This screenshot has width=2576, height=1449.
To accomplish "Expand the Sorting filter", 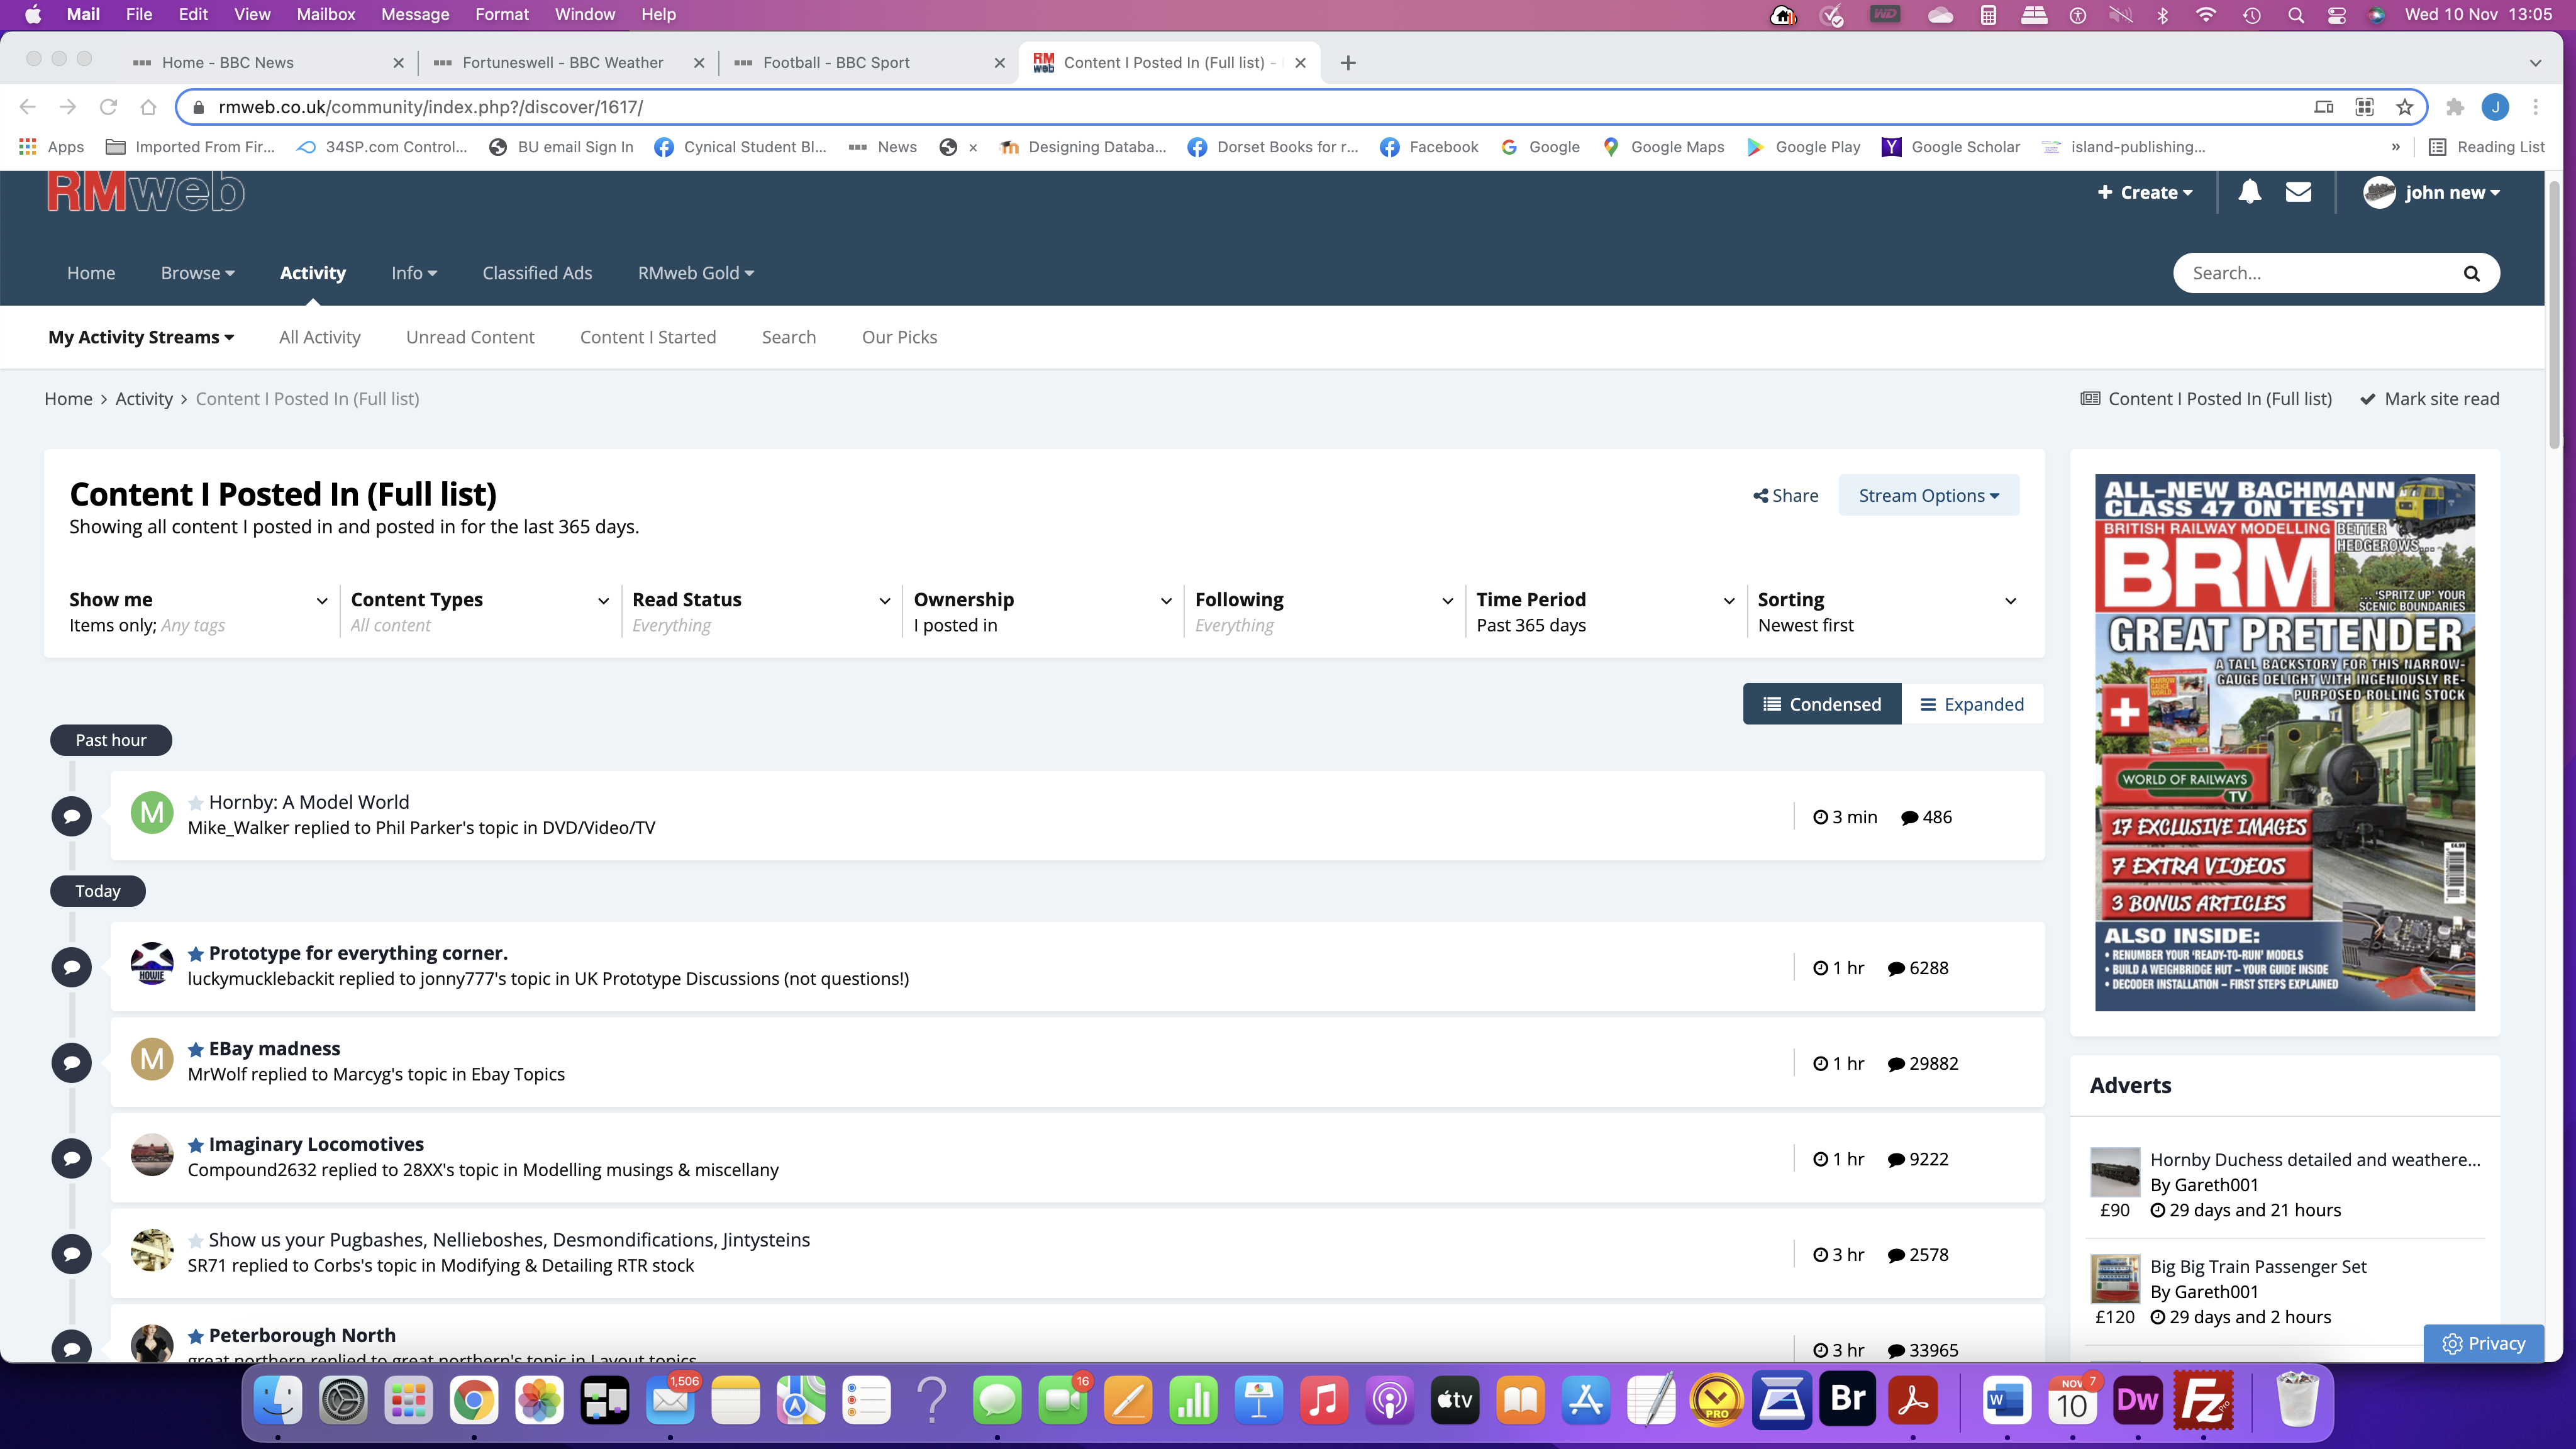I will (x=1887, y=611).
